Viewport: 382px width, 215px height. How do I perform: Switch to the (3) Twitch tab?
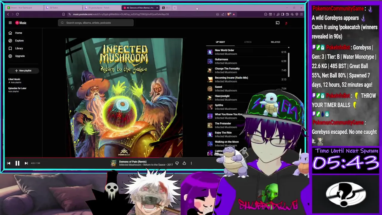[x=64, y=8]
